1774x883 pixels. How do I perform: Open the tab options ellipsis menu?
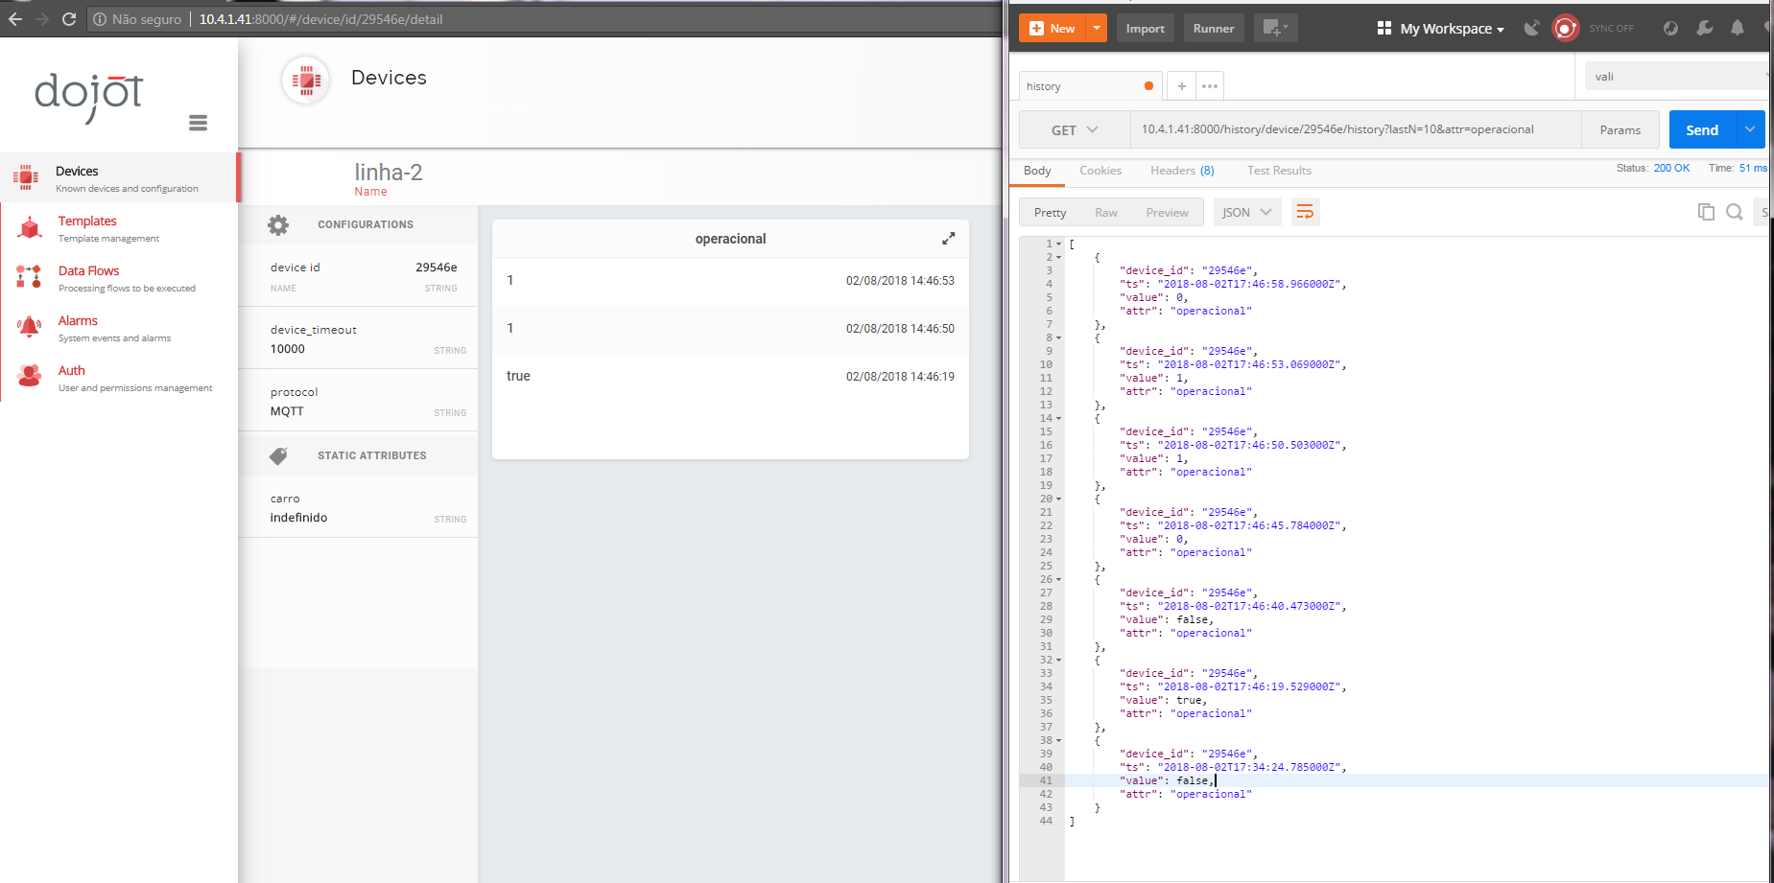tap(1210, 86)
